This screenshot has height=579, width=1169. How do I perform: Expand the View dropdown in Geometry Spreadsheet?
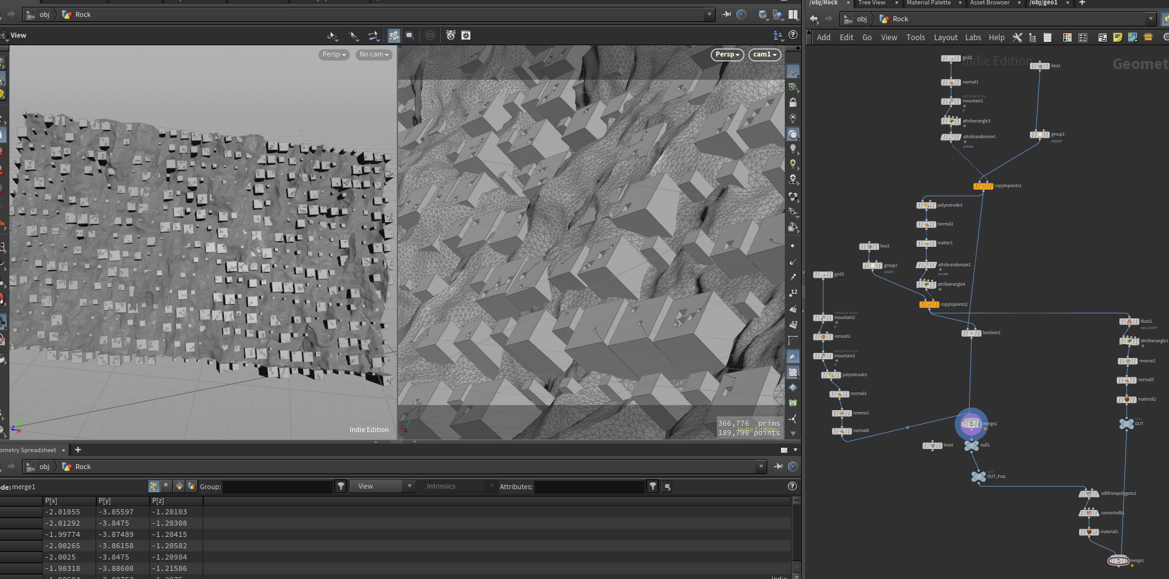[x=383, y=486]
